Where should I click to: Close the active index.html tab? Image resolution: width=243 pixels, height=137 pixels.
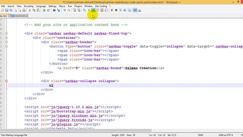point(9,16)
